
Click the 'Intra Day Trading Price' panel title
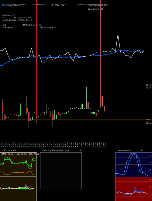pyautogui.click(x=53, y=150)
